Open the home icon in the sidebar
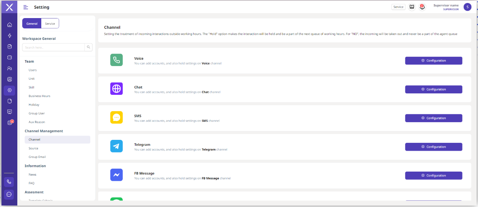The height and width of the screenshot is (207, 478). pos(10,25)
